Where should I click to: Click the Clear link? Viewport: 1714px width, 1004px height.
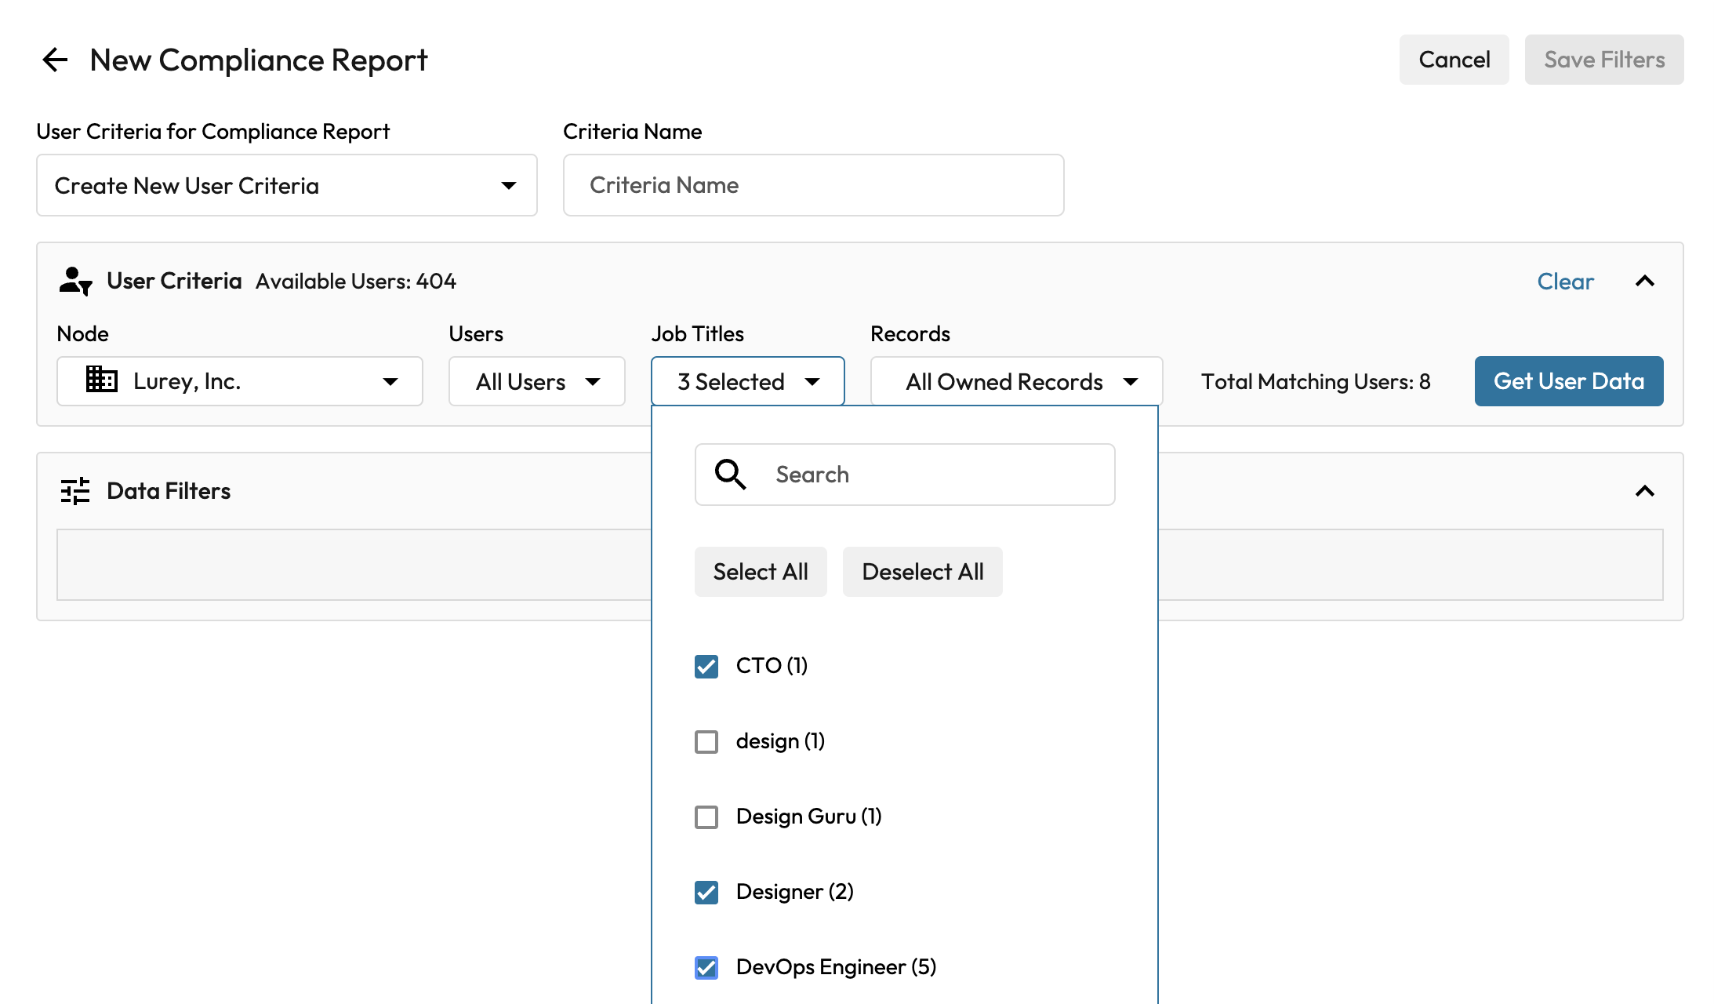pyautogui.click(x=1565, y=281)
